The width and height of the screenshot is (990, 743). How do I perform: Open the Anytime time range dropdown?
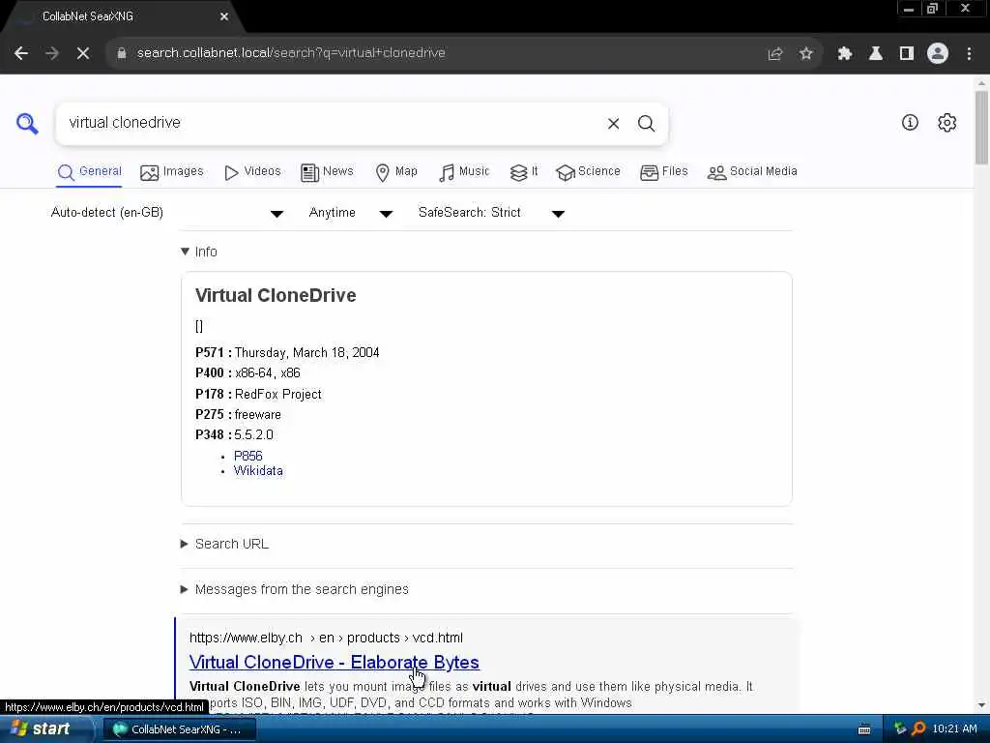(350, 213)
